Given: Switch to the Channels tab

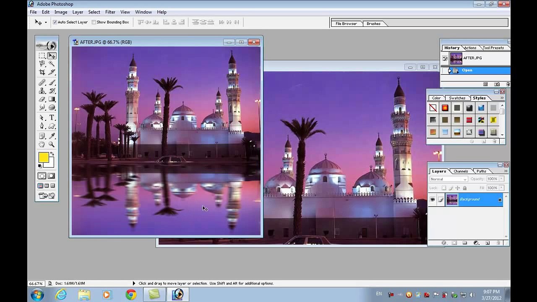Looking at the screenshot, I should (461, 171).
